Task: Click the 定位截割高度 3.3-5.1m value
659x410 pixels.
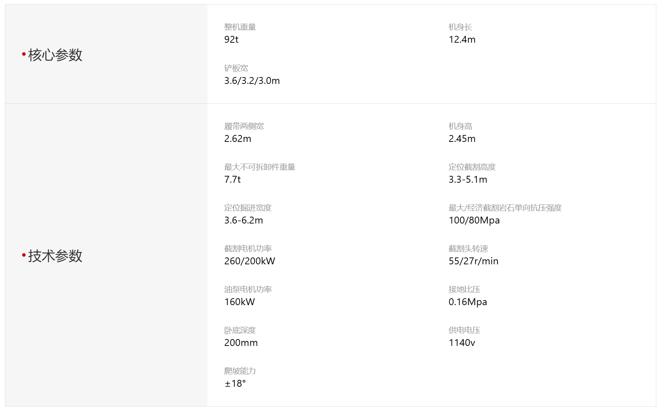Action: pyautogui.click(x=468, y=179)
